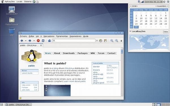The image size is (170, 106).
Task: Open the forward button history dropdown arrow
Action: pyautogui.click(x=34, y=41)
